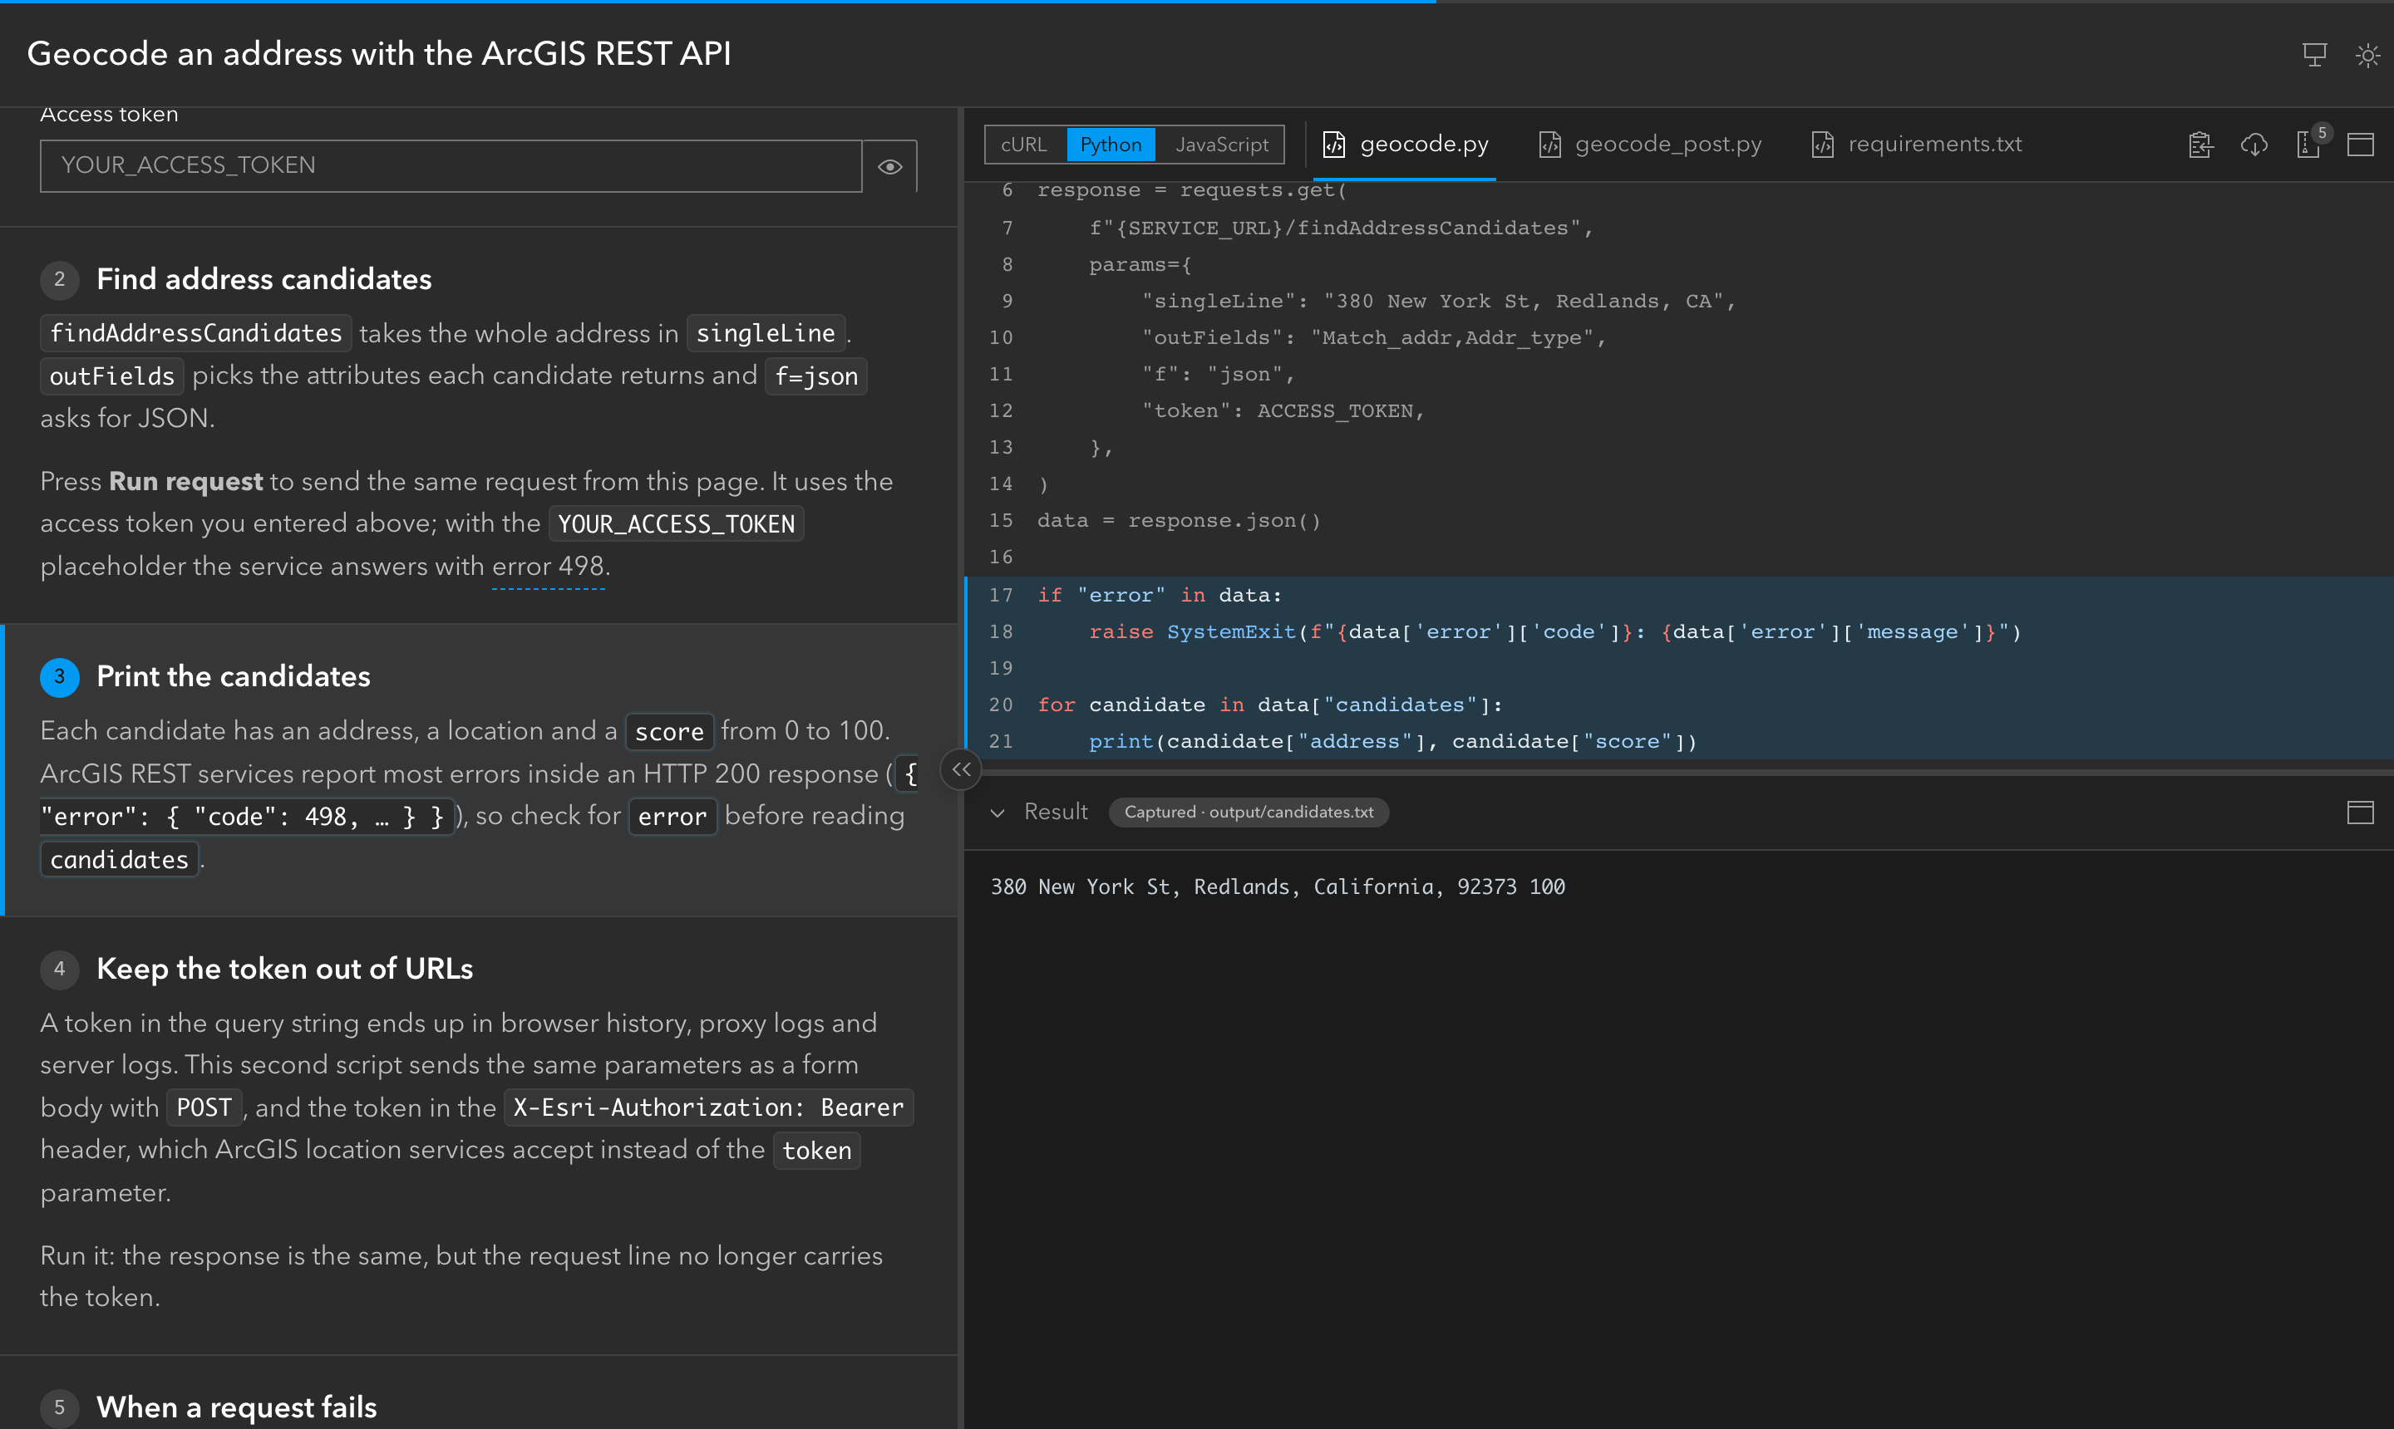Image resolution: width=2394 pixels, height=1429 pixels.
Task: Select the JavaScript language option
Action: 1222,145
